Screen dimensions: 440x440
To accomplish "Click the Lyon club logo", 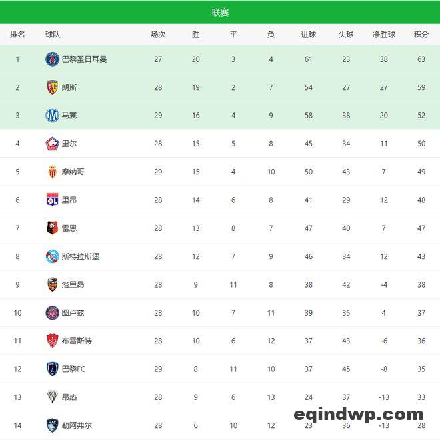I will click(52, 200).
